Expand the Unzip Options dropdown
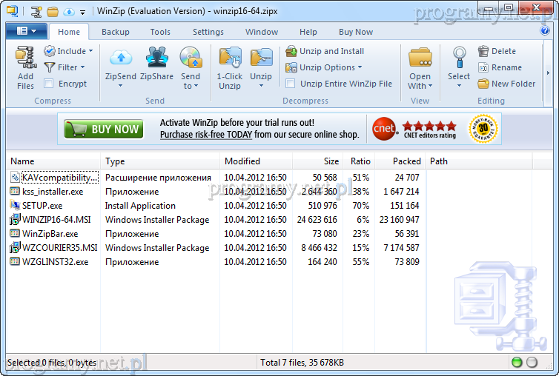The image size is (559, 376). [x=360, y=67]
